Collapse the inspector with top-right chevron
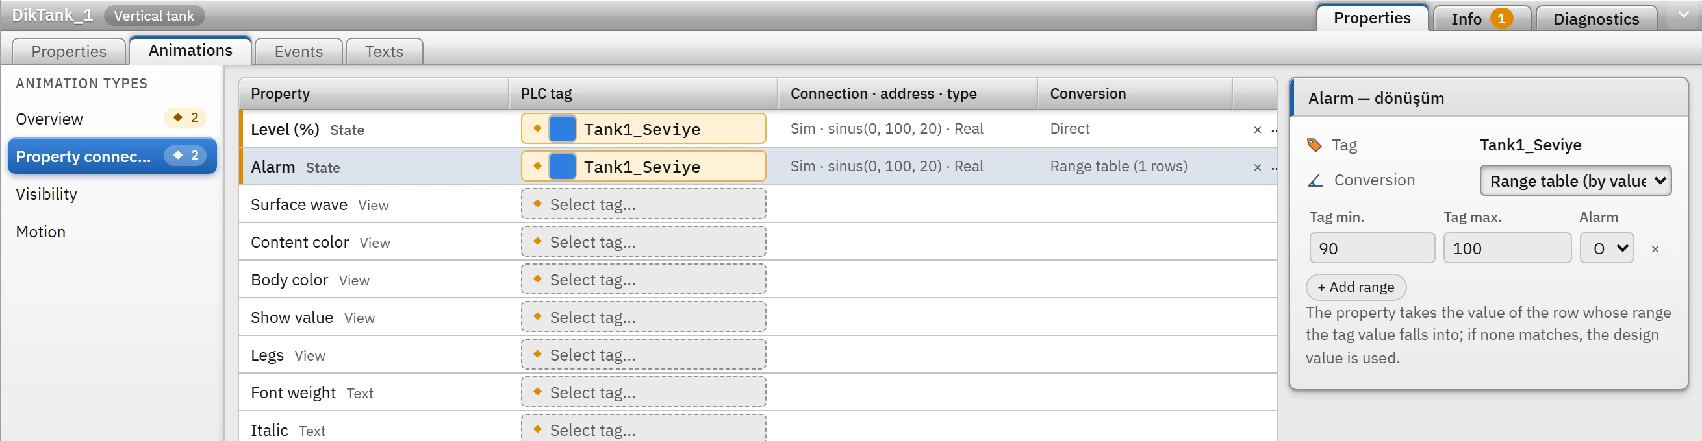Screen dimensions: 1702x441 point(1684,14)
